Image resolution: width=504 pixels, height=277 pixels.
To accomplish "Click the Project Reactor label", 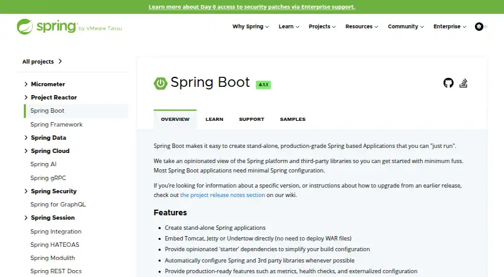I will click(54, 98).
